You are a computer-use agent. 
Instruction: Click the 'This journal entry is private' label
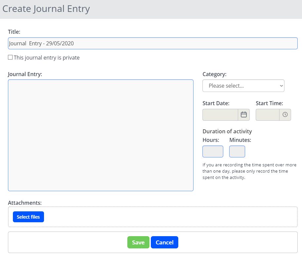(47, 58)
